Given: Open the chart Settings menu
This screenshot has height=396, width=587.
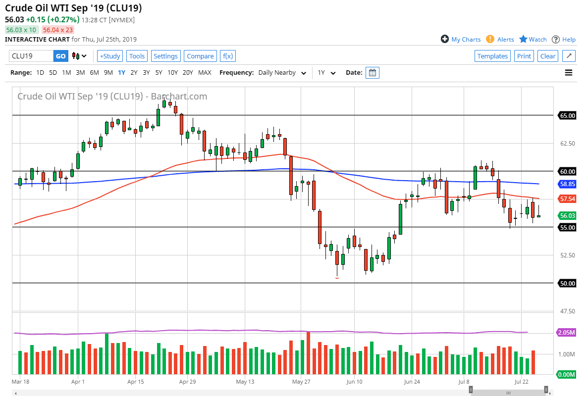Looking at the screenshot, I should (x=165, y=56).
